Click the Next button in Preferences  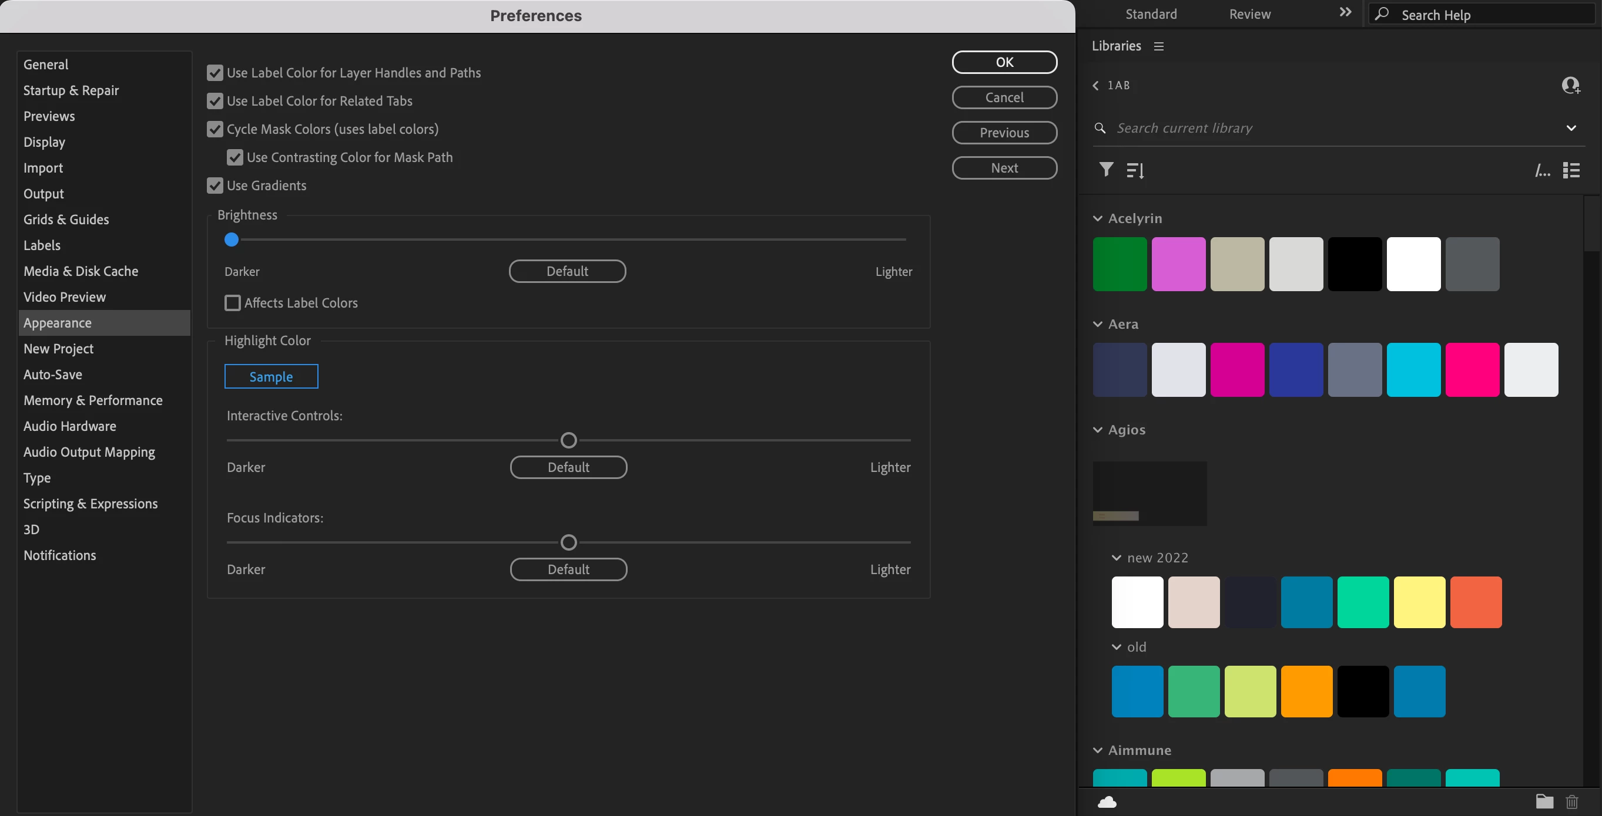1004,168
